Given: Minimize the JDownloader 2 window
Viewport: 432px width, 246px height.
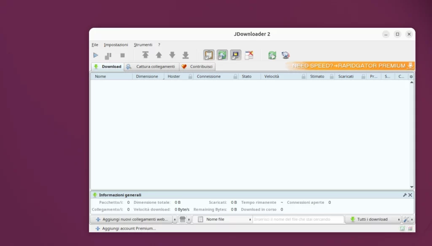Looking at the screenshot, I should pos(386,34).
